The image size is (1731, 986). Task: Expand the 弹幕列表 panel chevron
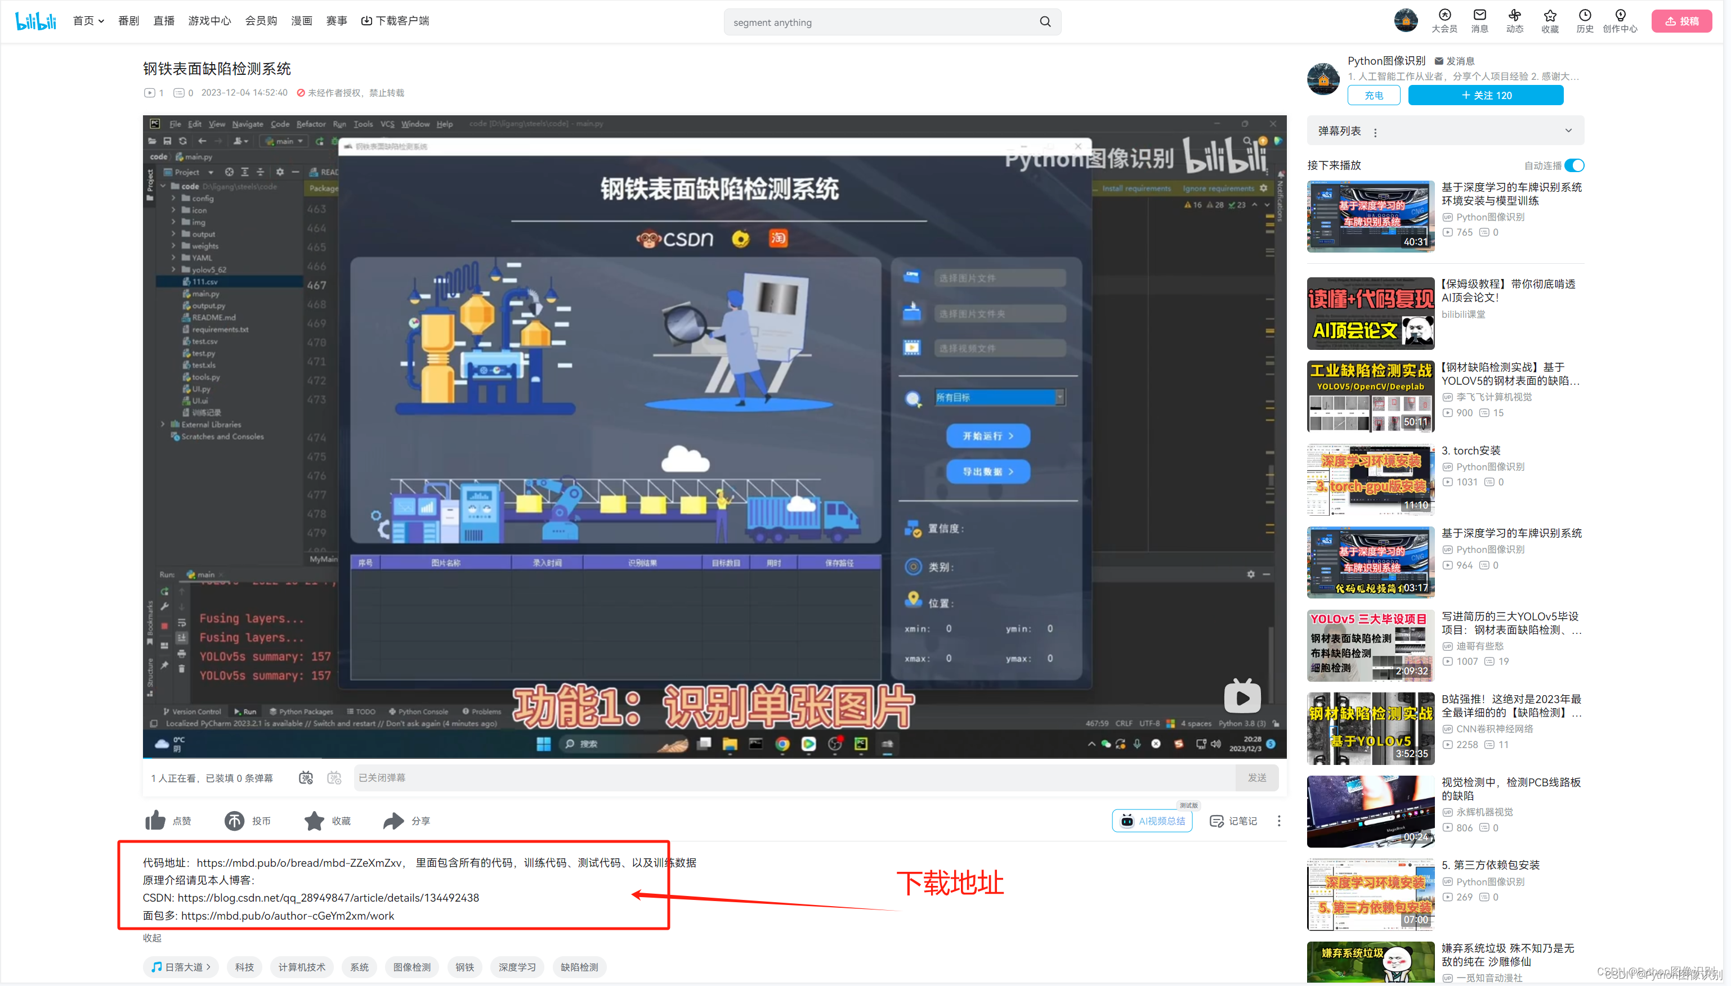click(x=1568, y=130)
